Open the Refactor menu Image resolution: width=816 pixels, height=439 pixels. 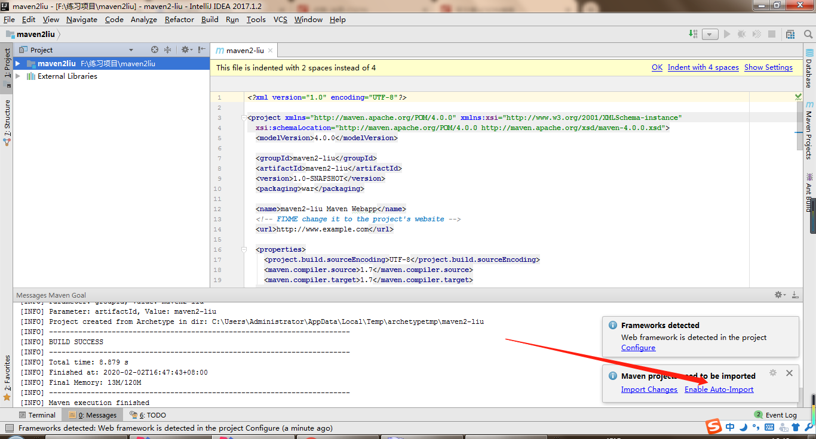(179, 19)
